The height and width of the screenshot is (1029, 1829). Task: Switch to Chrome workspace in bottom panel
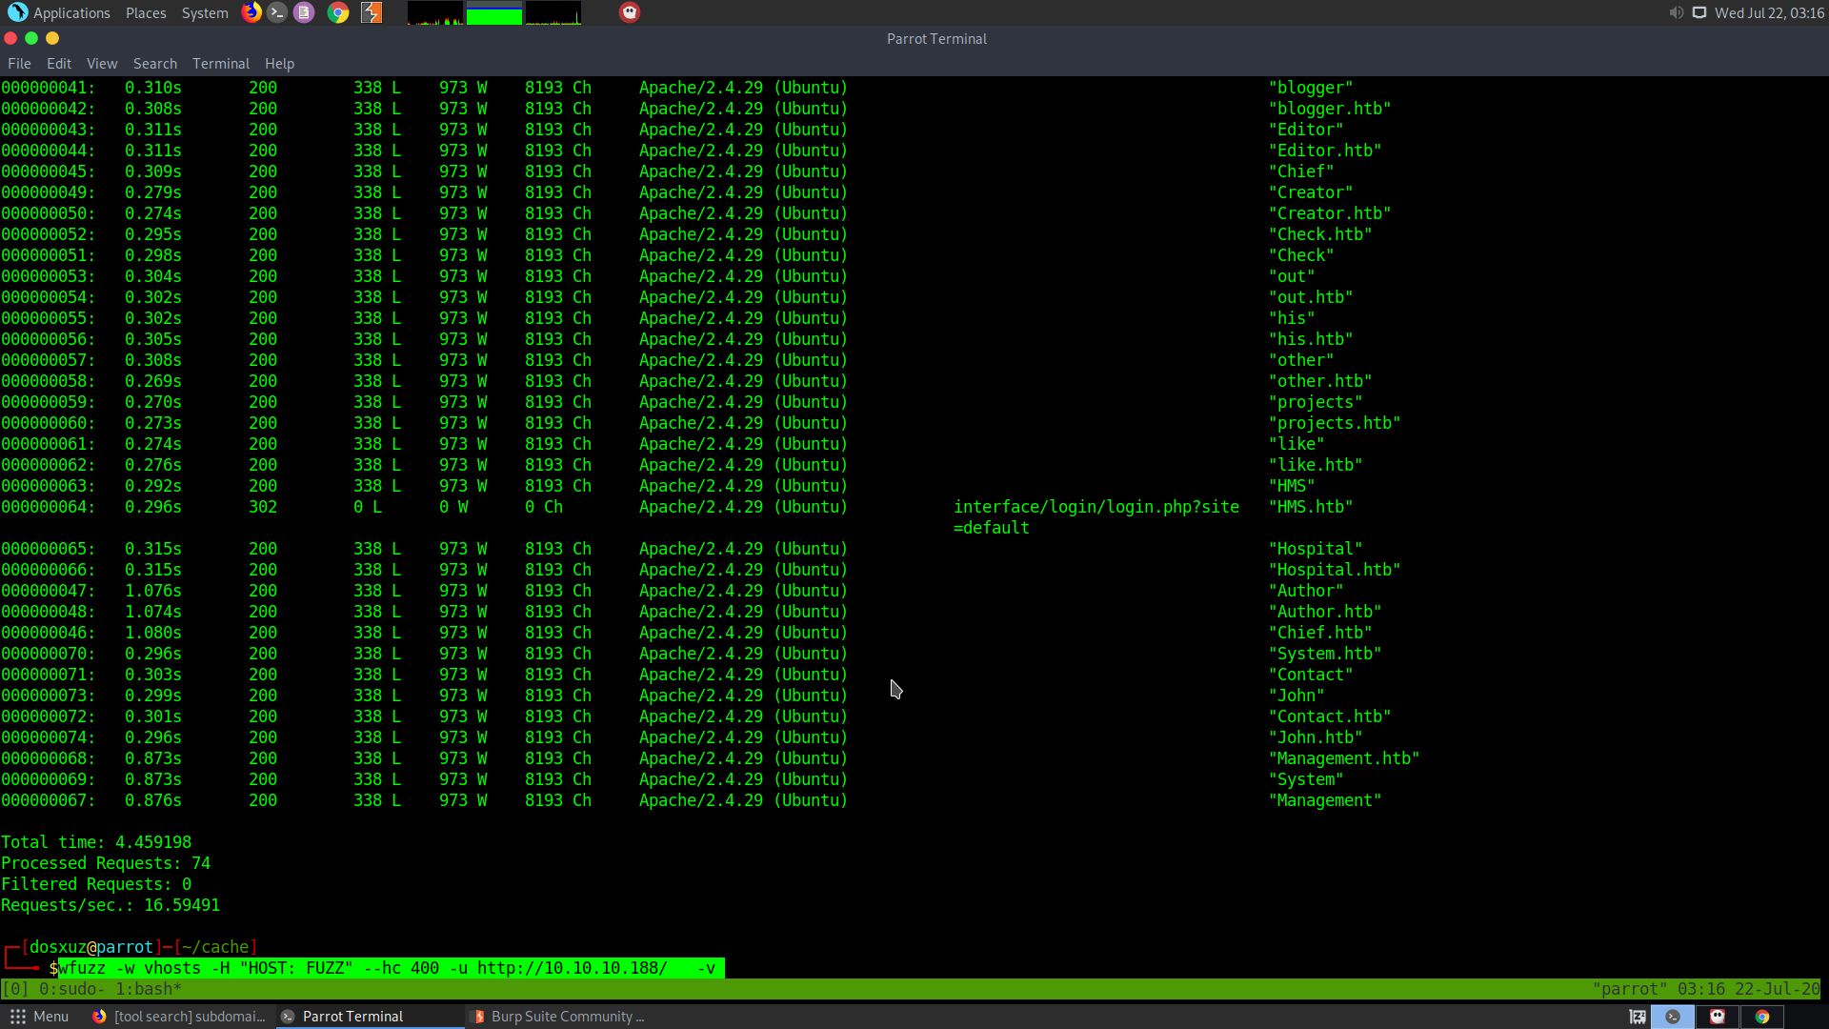click(x=1762, y=1017)
